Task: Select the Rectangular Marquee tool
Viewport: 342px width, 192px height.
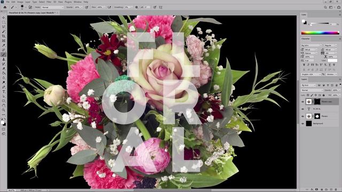Action: (4, 22)
